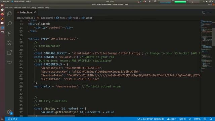
Task: Click the STORAGE_BUCKET constant name
Action: 55,53
